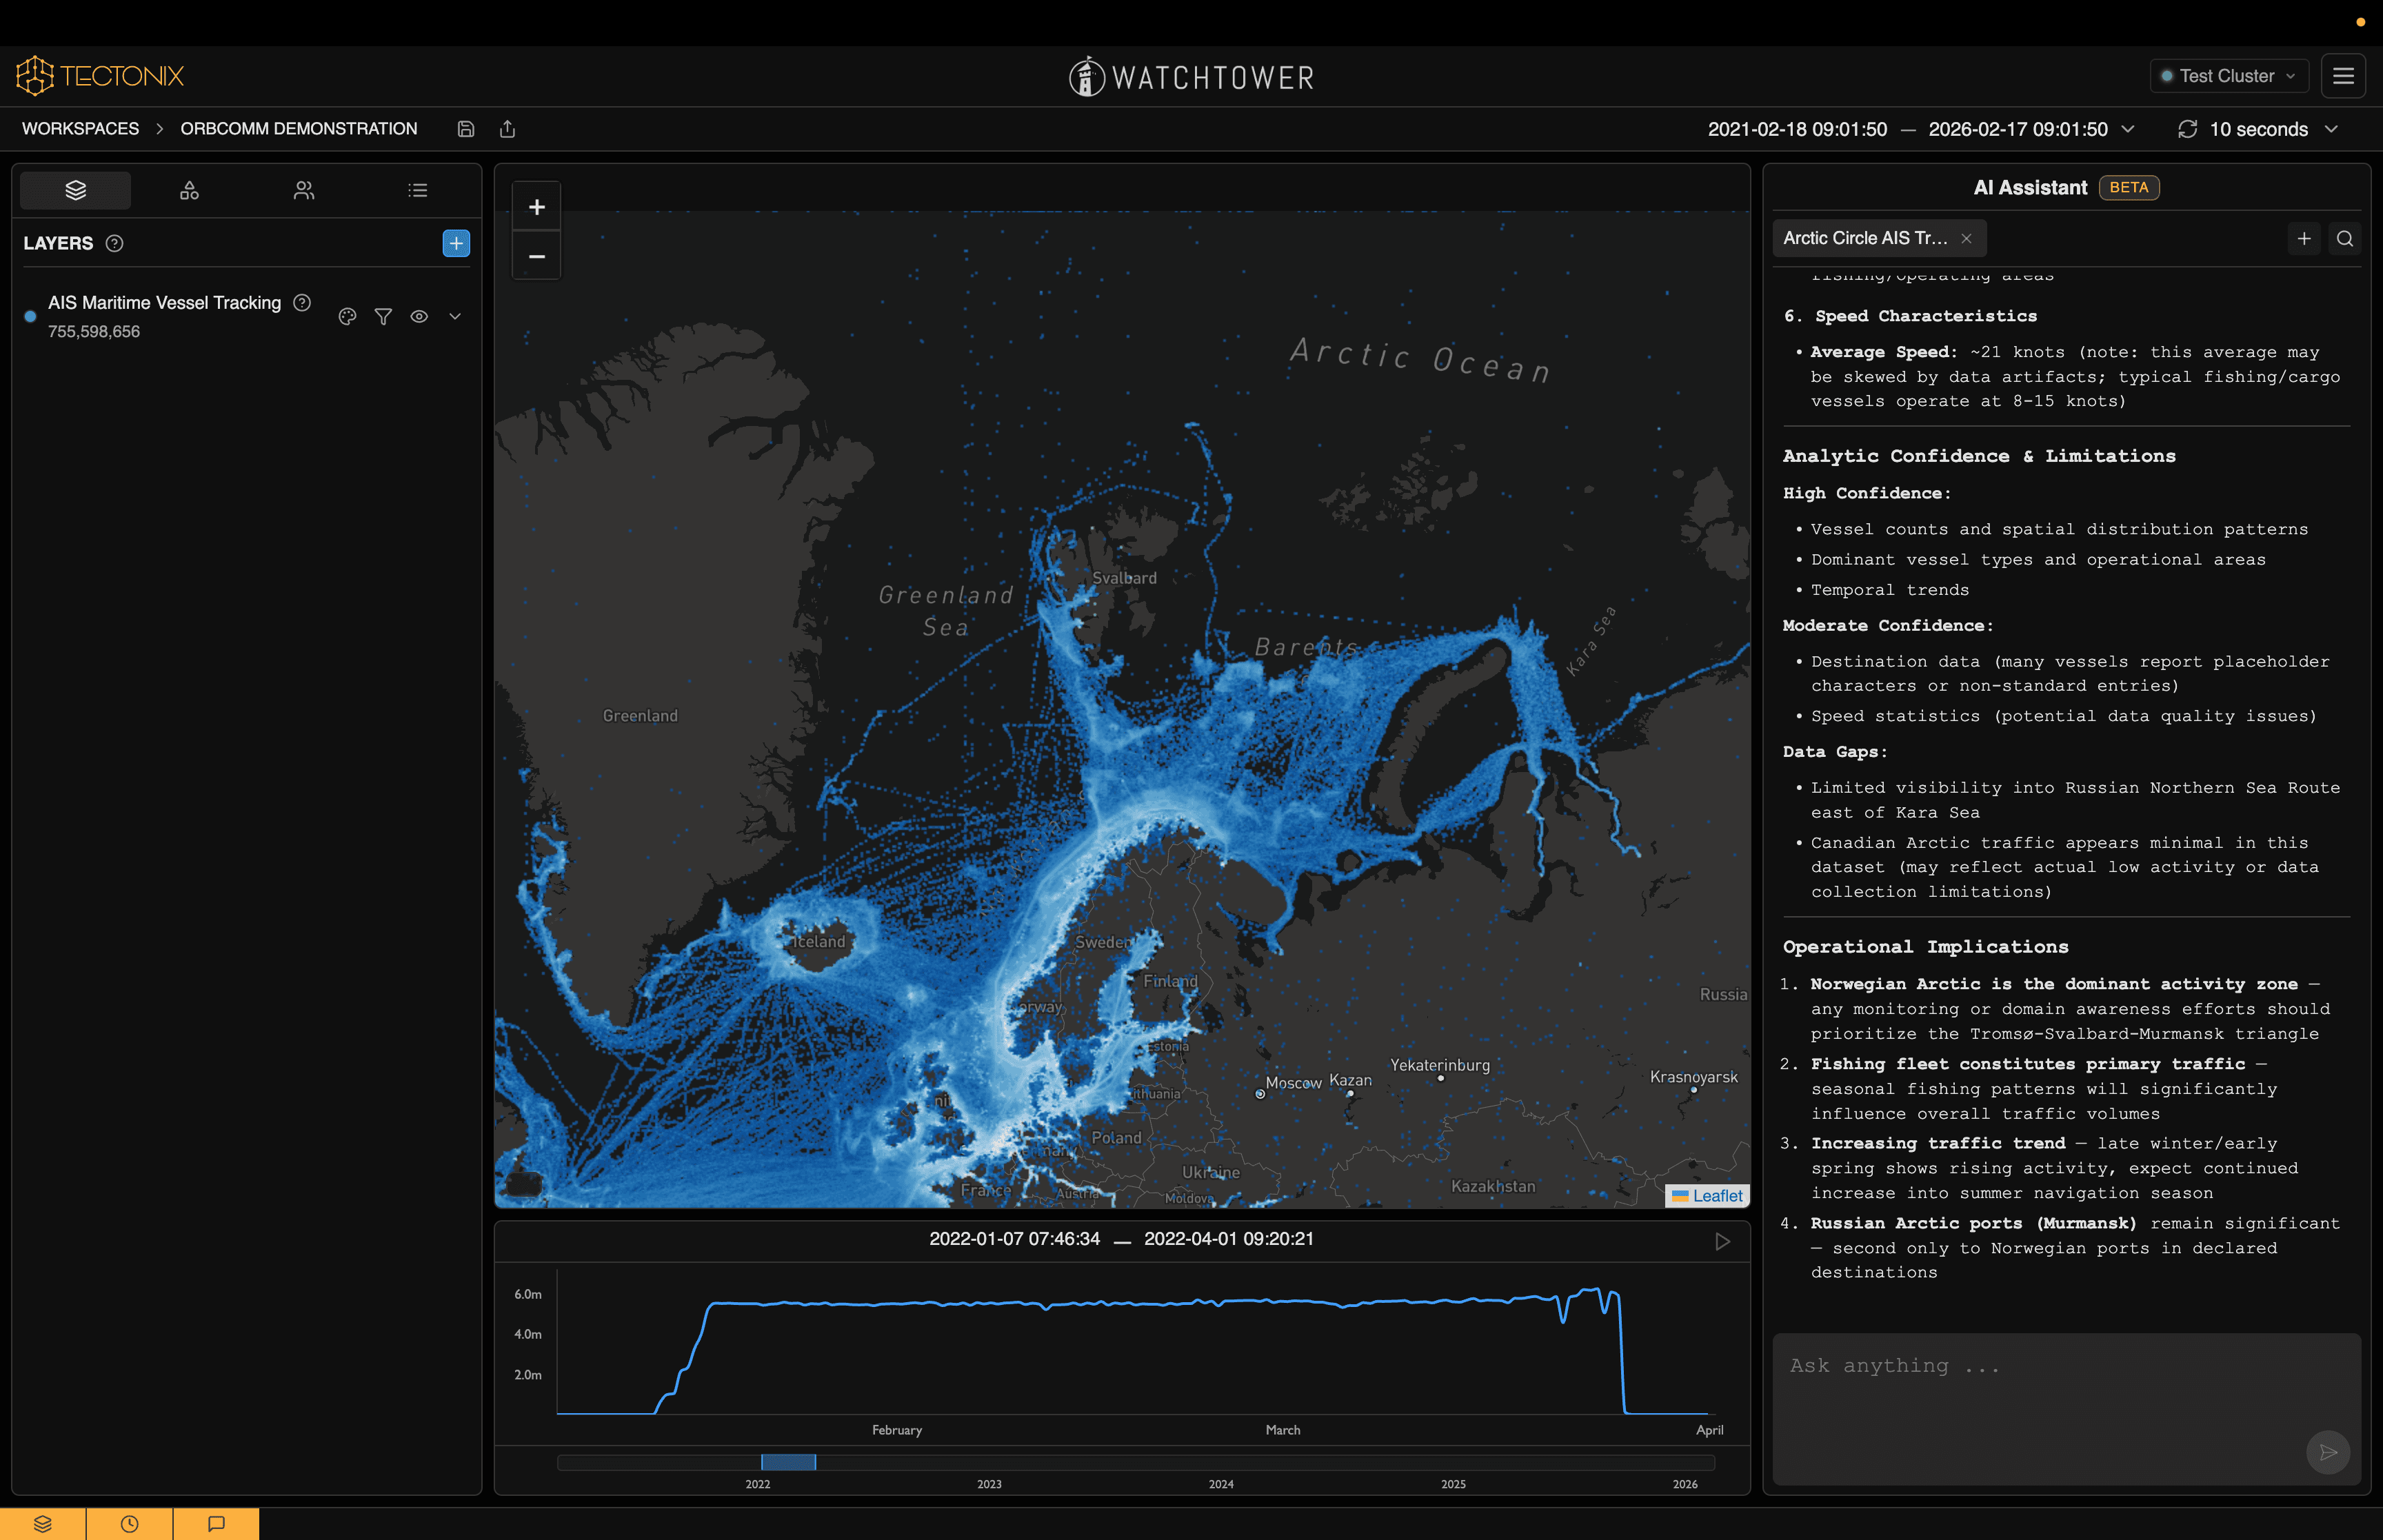Switch to the users tab in left panel
2383x1540 pixels.
tap(304, 190)
